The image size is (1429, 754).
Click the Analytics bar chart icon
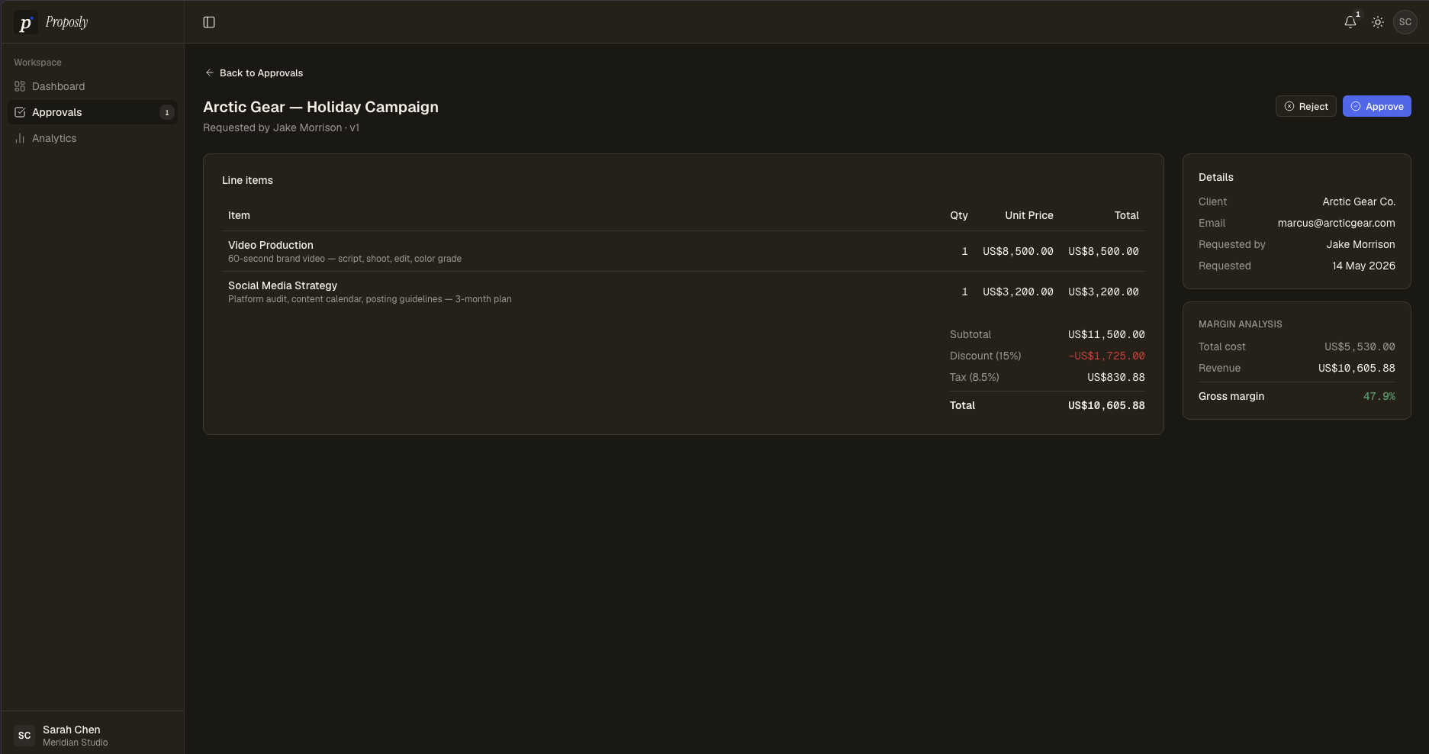tap(20, 138)
